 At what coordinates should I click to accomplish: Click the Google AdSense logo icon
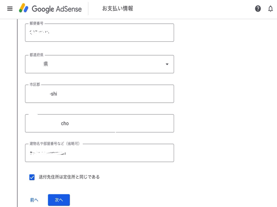(23, 9)
